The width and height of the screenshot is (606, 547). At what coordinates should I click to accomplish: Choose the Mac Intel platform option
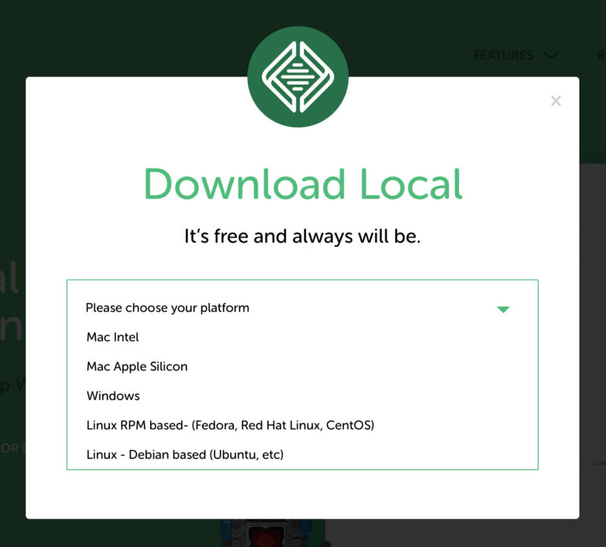302,337
